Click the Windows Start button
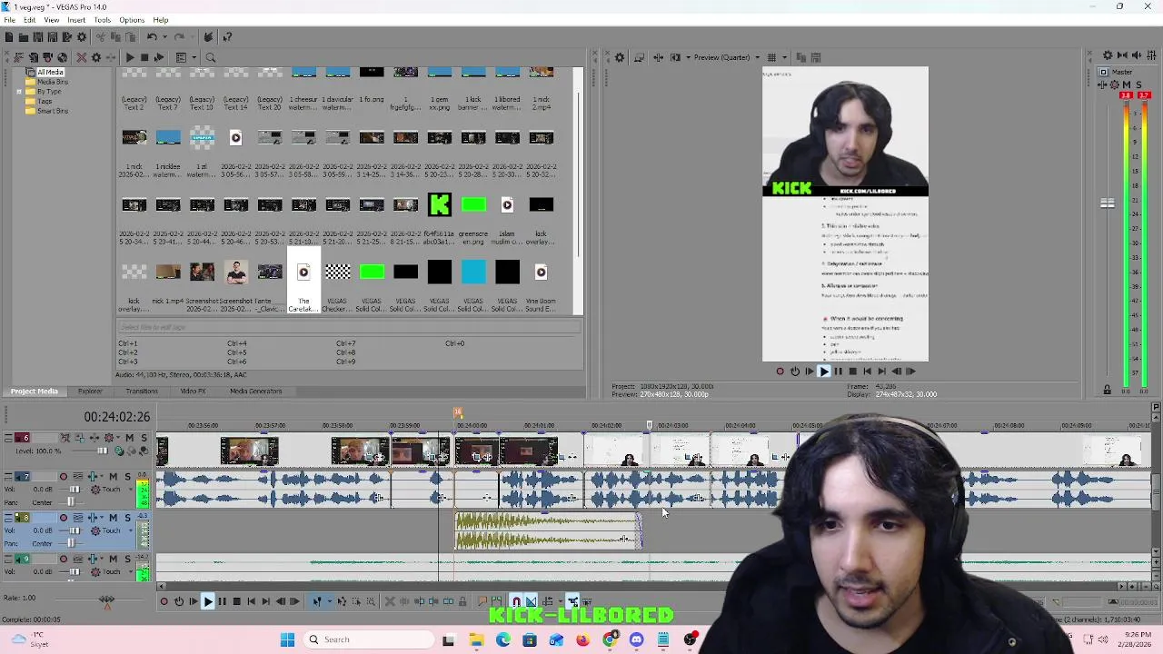 coord(287,639)
